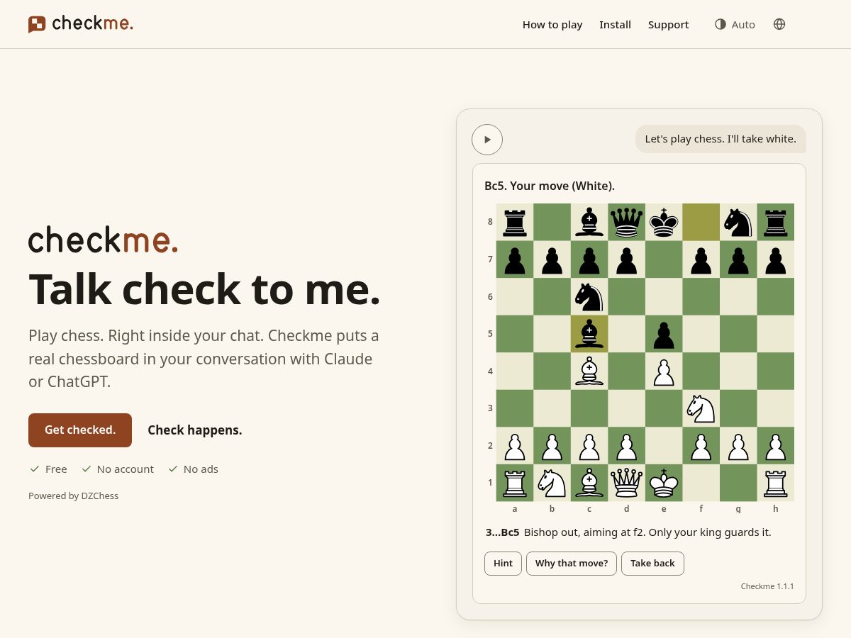Select the white bishop on c4
The height and width of the screenshot is (638, 851).
tap(589, 371)
